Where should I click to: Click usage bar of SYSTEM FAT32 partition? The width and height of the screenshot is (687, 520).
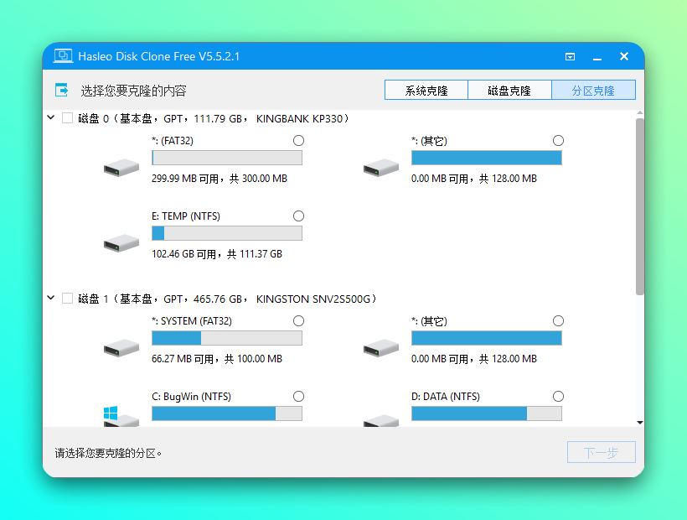pyautogui.click(x=227, y=338)
